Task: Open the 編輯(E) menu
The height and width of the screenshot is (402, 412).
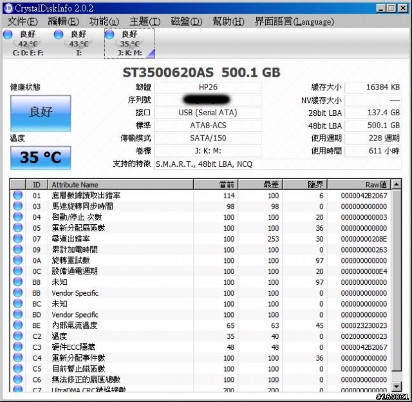Action: tap(63, 21)
